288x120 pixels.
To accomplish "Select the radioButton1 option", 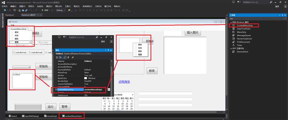I will coord(20,53).
